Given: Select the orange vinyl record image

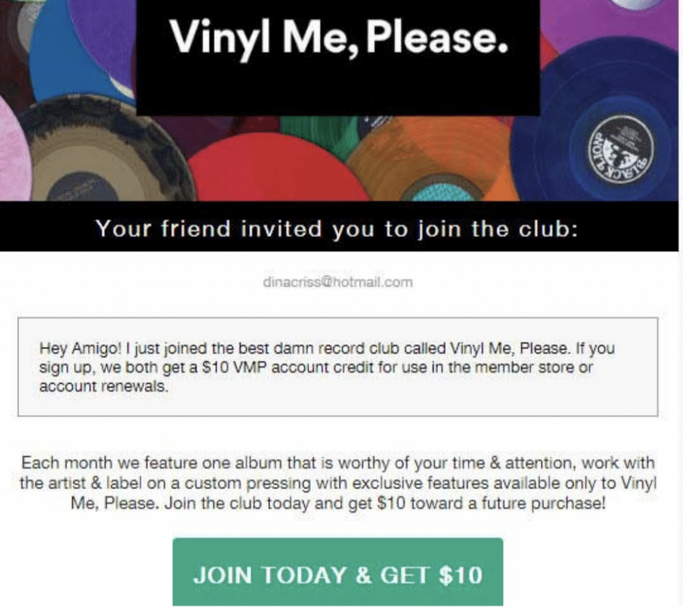Looking at the screenshot, I should 436,161.
